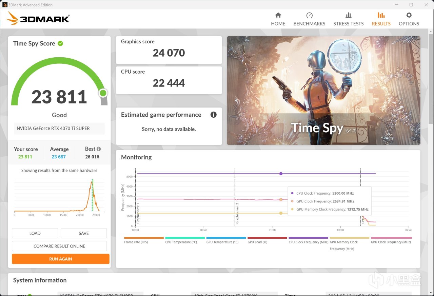Switch to the STRESS TESTS tab
The height and width of the screenshot is (296, 434).
click(x=349, y=19)
